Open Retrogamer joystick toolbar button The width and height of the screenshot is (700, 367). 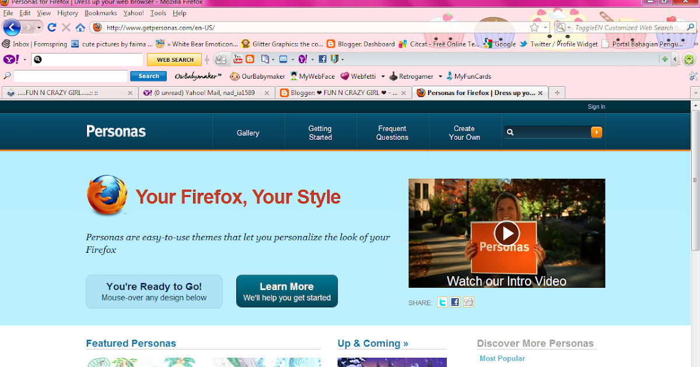click(411, 76)
